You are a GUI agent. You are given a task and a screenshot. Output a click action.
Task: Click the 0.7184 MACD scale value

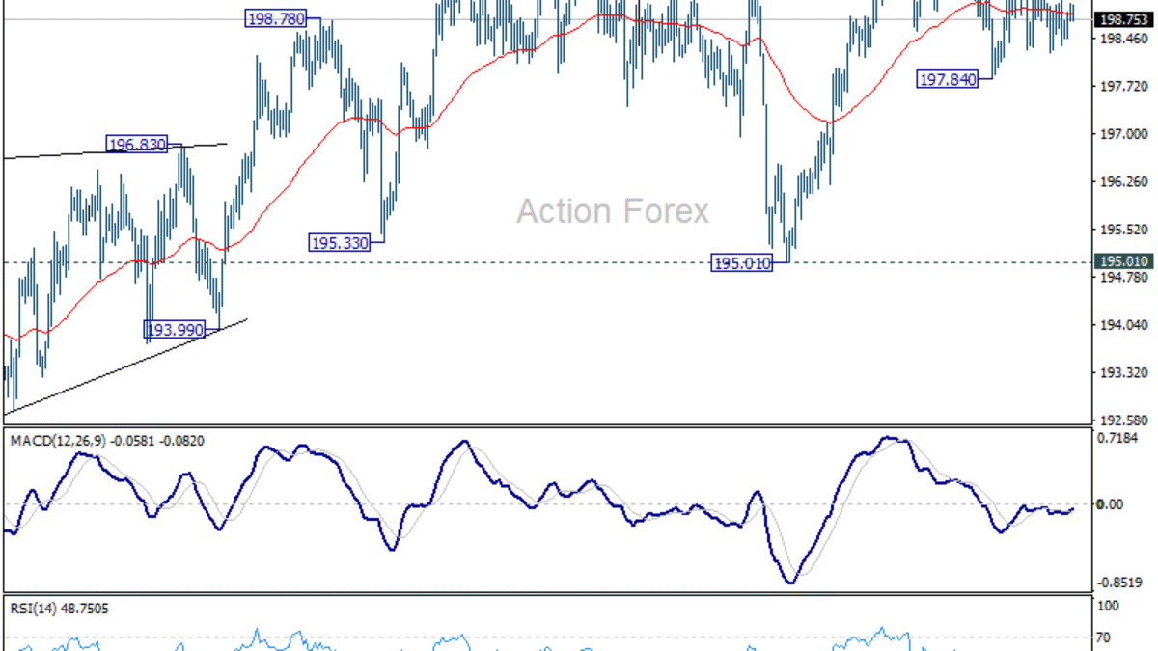(x=1119, y=440)
